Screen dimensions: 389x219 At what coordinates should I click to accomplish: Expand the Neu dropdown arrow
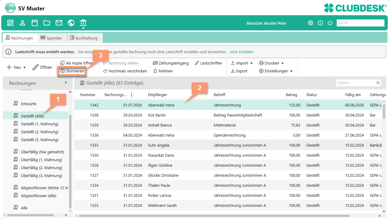click(x=25, y=68)
